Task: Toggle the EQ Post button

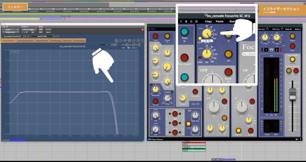Action: 238,131
